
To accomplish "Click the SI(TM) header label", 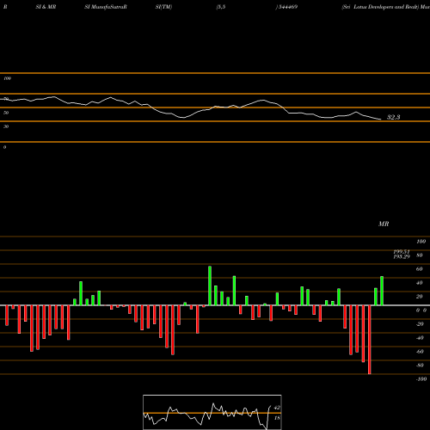I will (x=163, y=7).
